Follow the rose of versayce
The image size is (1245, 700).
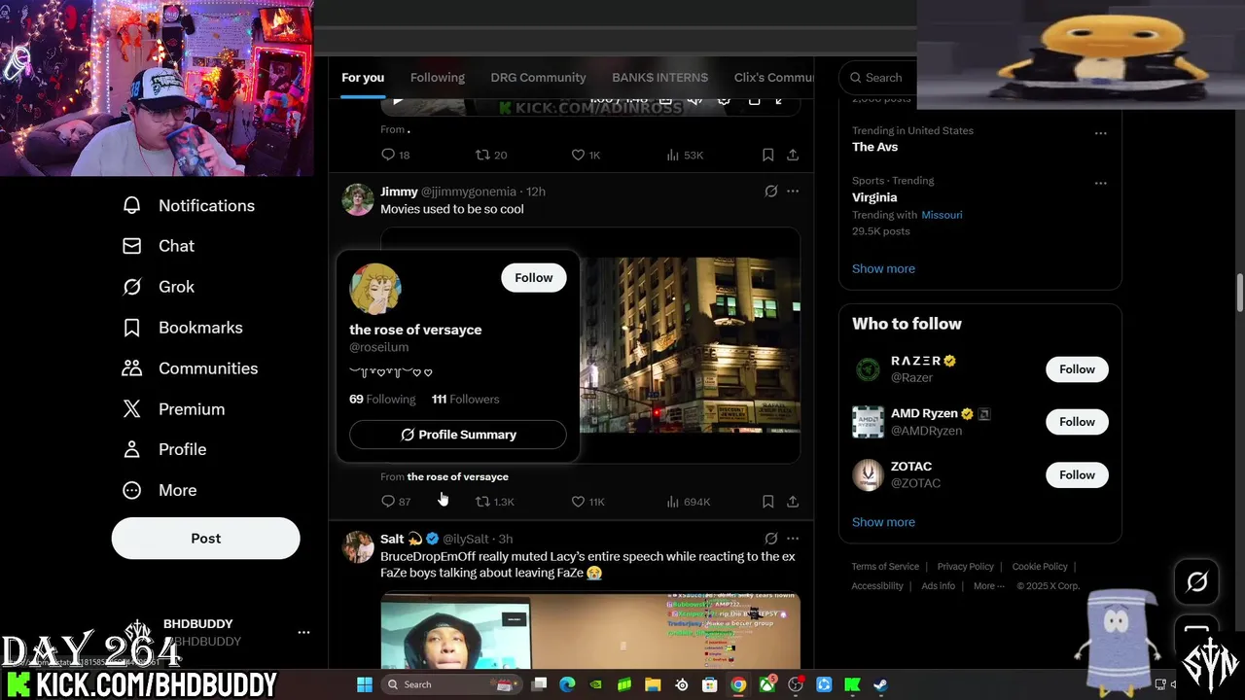coord(533,278)
